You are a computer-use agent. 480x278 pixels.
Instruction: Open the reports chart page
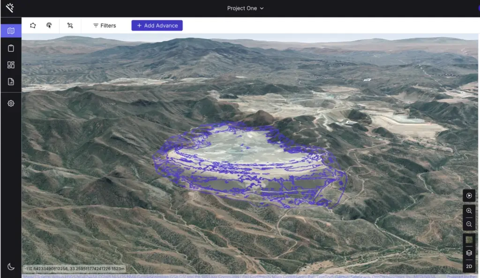point(11,82)
